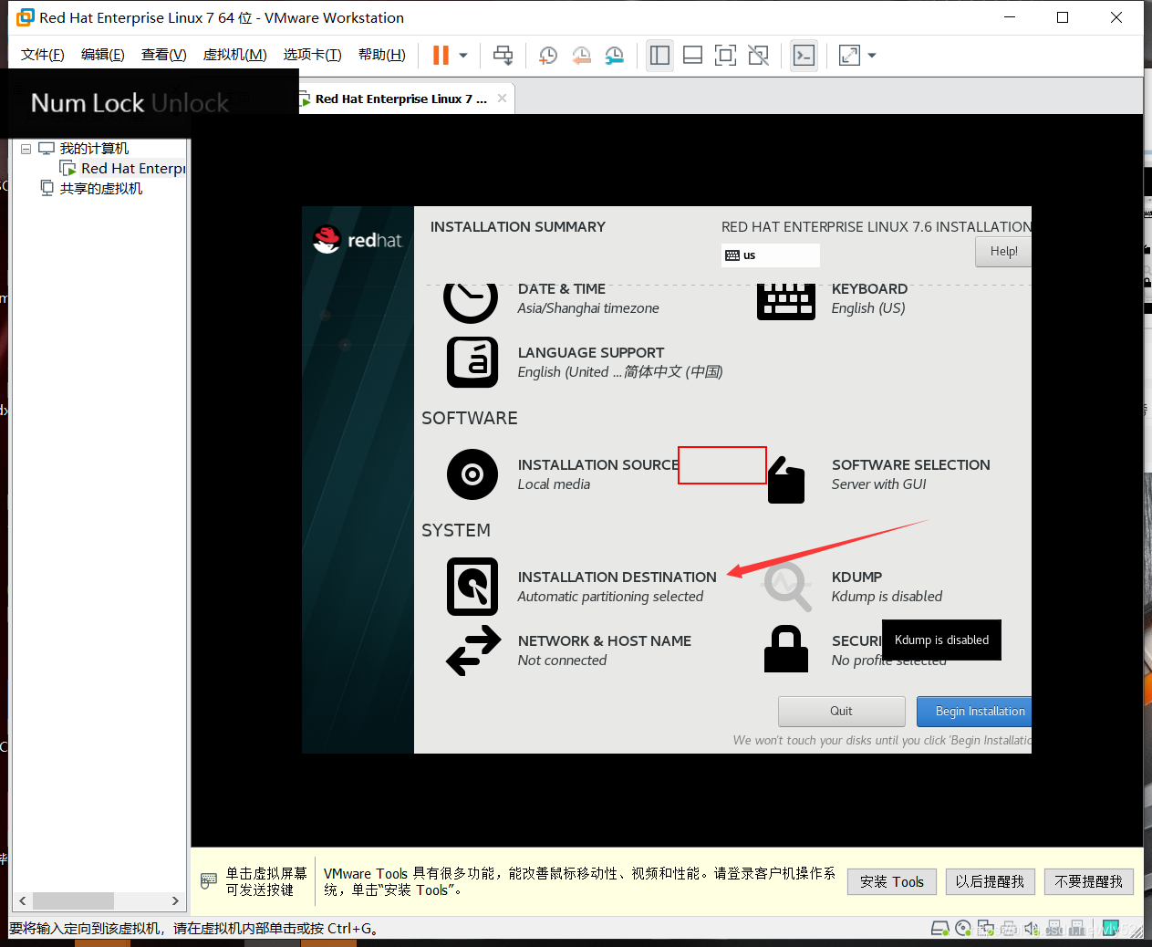Toggle the thumbnail bar view
Viewport: 1152px width, 947px height.
(692, 56)
